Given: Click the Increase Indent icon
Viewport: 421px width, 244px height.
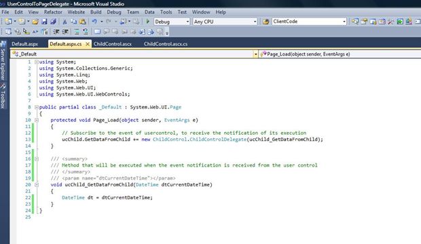Looking at the screenshot, I should click(x=65, y=32).
